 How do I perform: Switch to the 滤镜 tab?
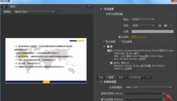click(x=101, y=78)
